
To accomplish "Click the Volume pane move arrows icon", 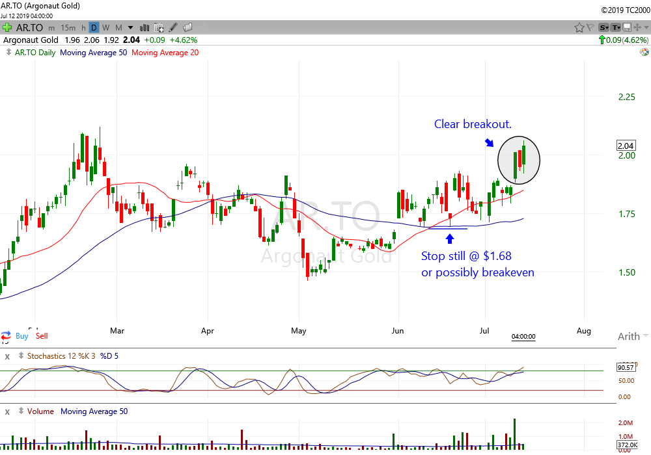I will tap(21, 411).
